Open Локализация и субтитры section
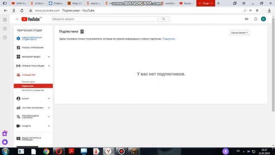 [30, 117]
